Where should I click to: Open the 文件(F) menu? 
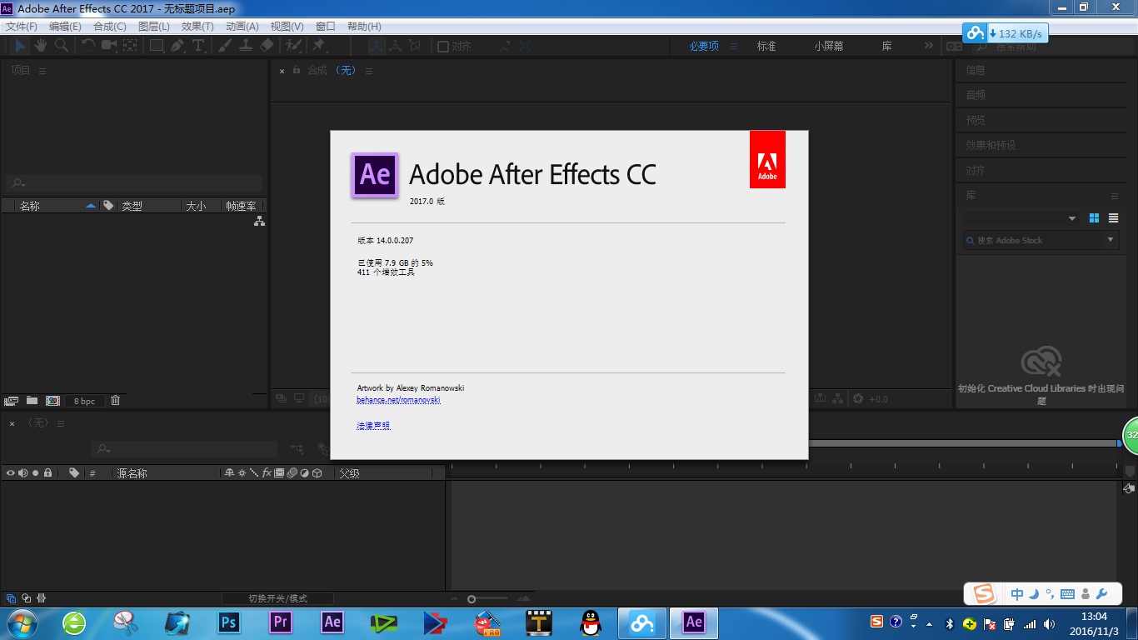tap(22, 27)
